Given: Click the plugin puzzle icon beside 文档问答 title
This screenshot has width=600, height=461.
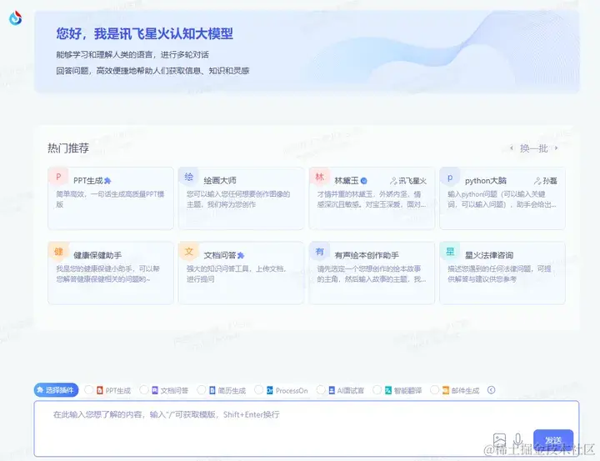Looking at the screenshot, I should [x=241, y=255].
